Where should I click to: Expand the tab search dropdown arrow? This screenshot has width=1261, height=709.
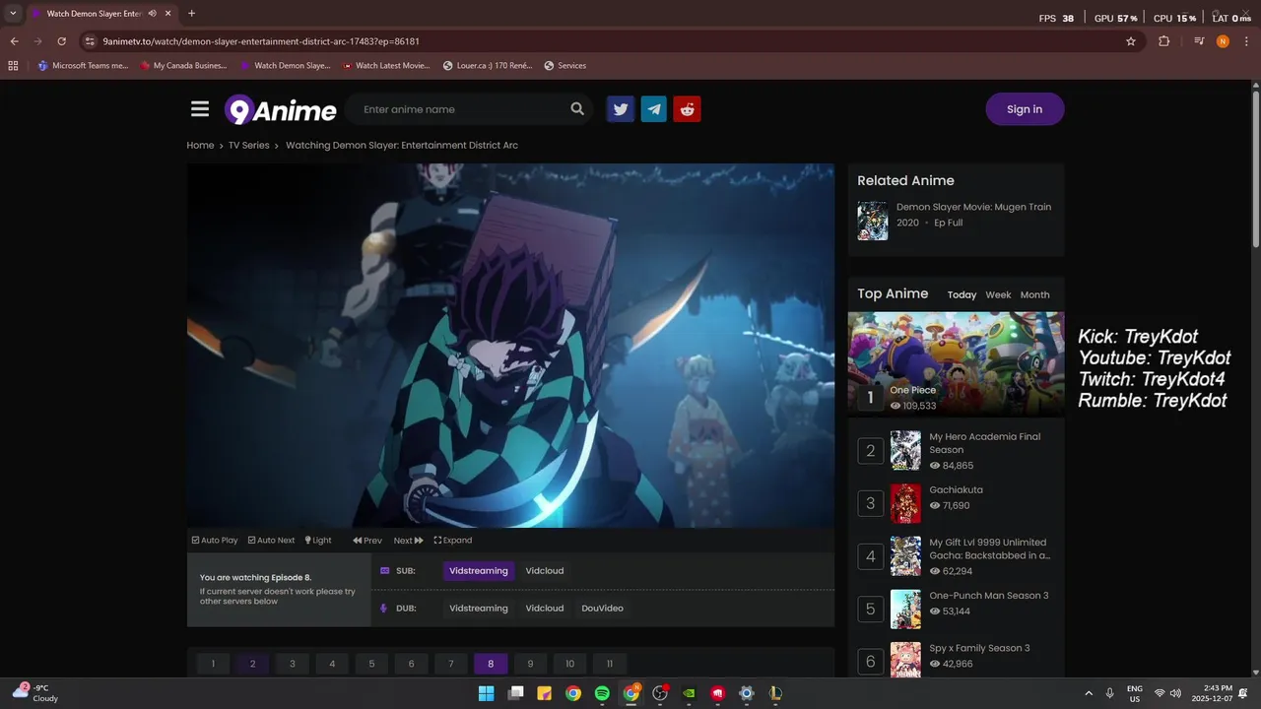13,14
